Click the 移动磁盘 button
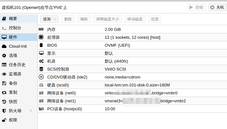Viewport: 227px width, 129px height. [x=135, y=19]
